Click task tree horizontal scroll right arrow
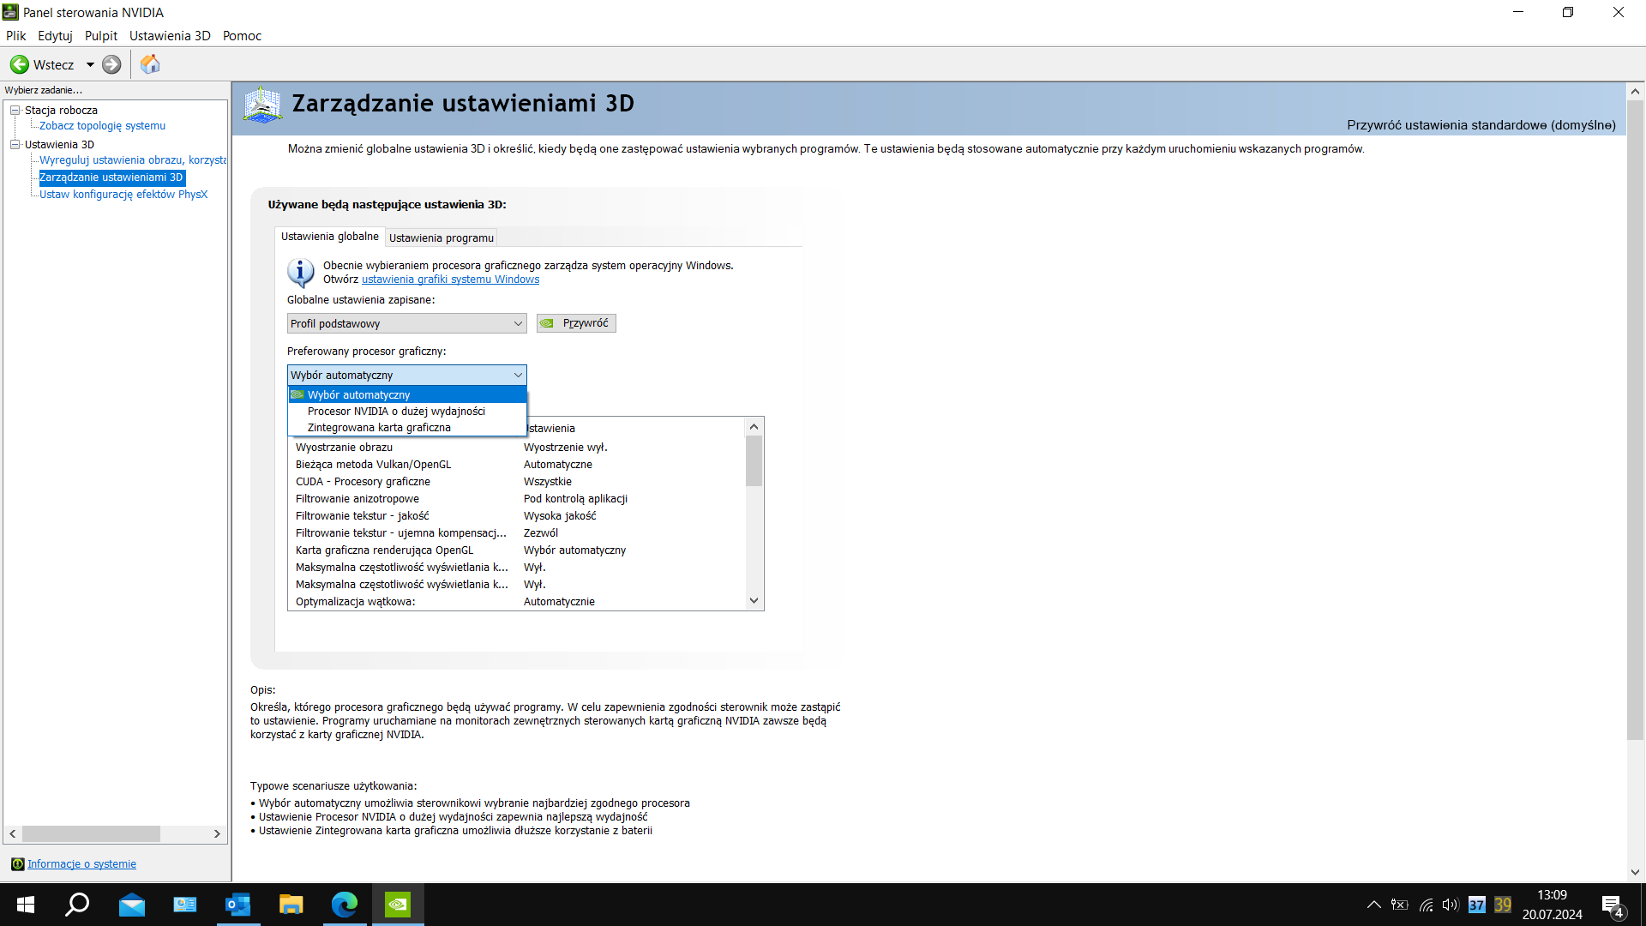Screen dimensions: 1646x926 click(217, 834)
